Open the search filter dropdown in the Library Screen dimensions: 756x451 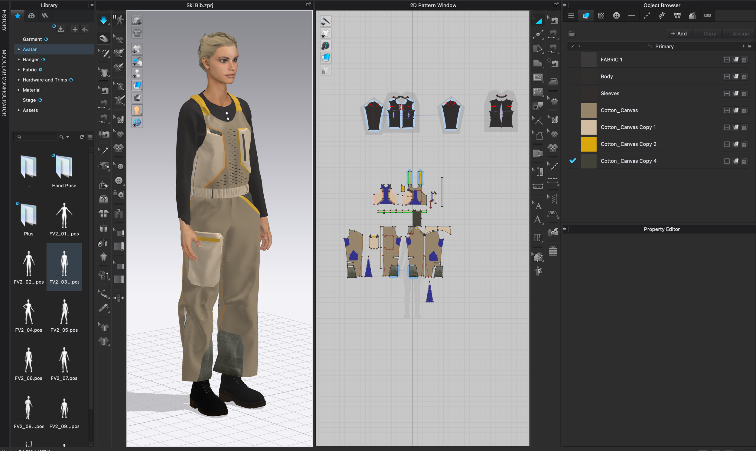tap(67, 137)
